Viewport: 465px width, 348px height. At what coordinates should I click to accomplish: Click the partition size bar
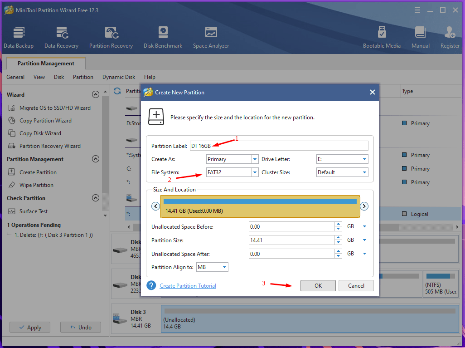(260, 206)
